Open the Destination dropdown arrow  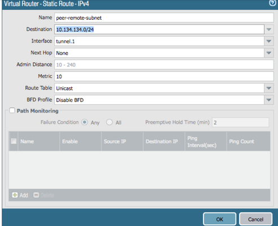coord(269,29)
